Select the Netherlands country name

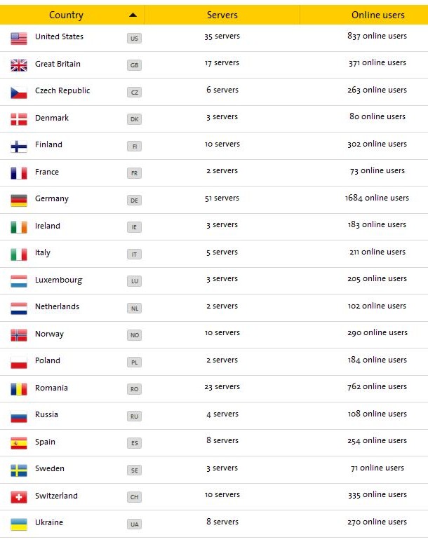[57, 306]
